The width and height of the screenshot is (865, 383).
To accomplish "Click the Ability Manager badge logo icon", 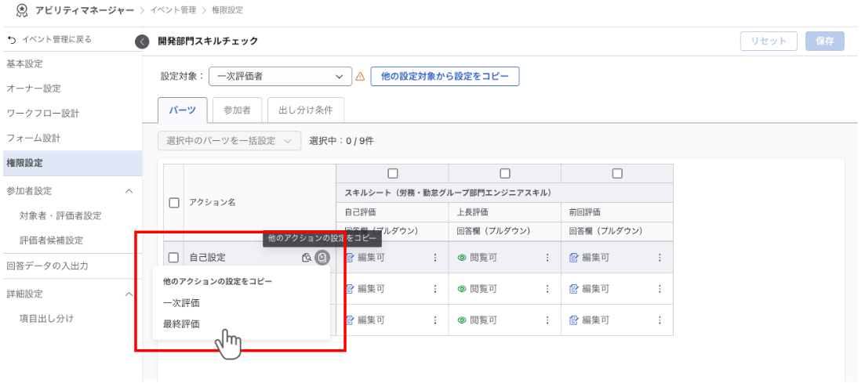I will click(x=22, y=10).
